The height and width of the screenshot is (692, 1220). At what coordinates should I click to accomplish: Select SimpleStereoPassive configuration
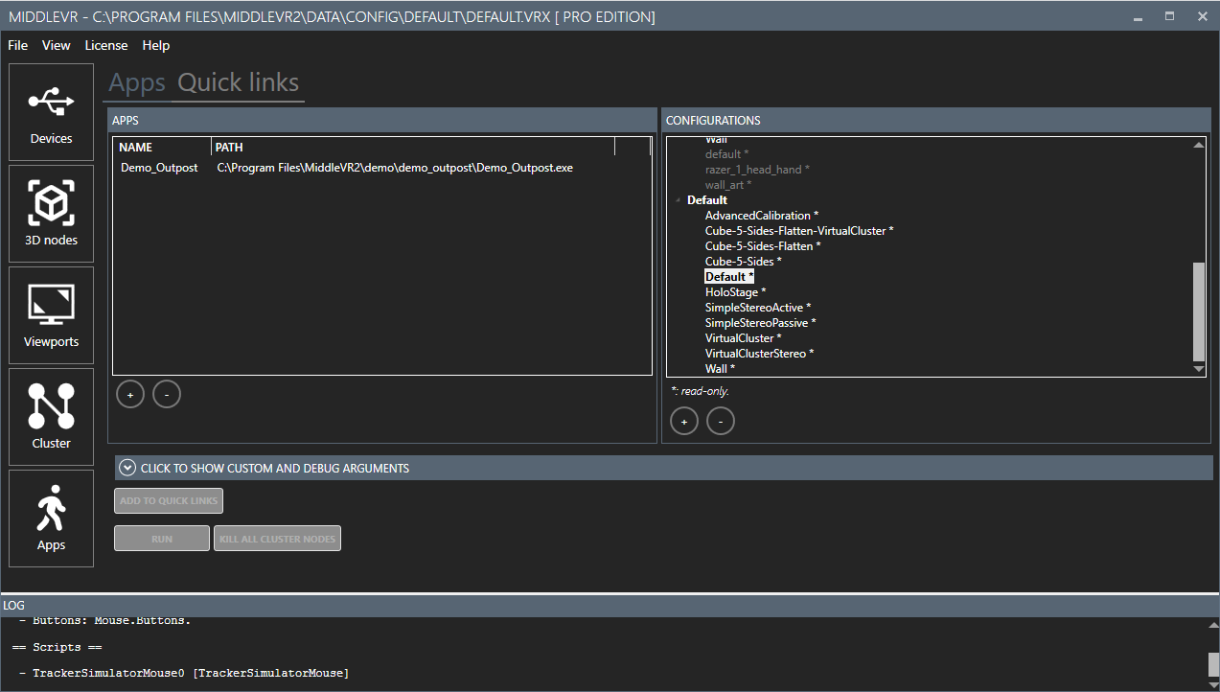click(x=760, y=323)
